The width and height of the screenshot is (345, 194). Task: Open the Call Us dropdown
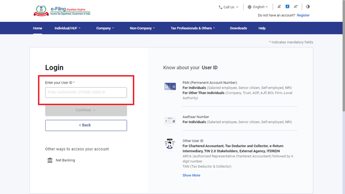229,7
